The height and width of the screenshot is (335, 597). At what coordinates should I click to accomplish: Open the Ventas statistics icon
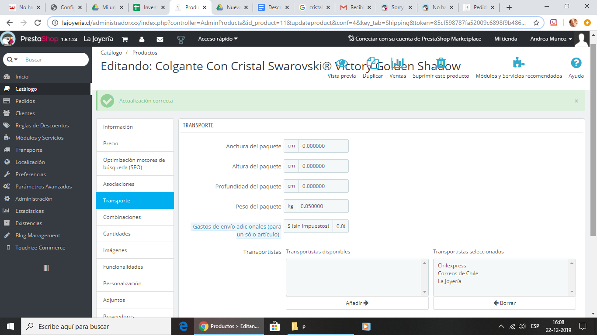[398, 68]
